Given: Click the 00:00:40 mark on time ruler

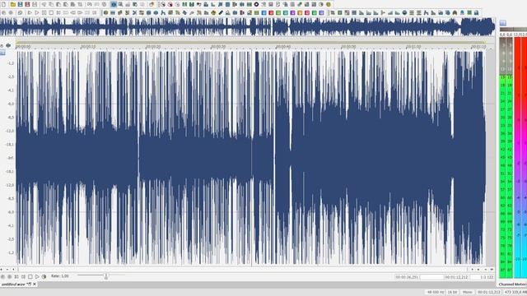Looking at the screenshot, I should pos(283,47).
